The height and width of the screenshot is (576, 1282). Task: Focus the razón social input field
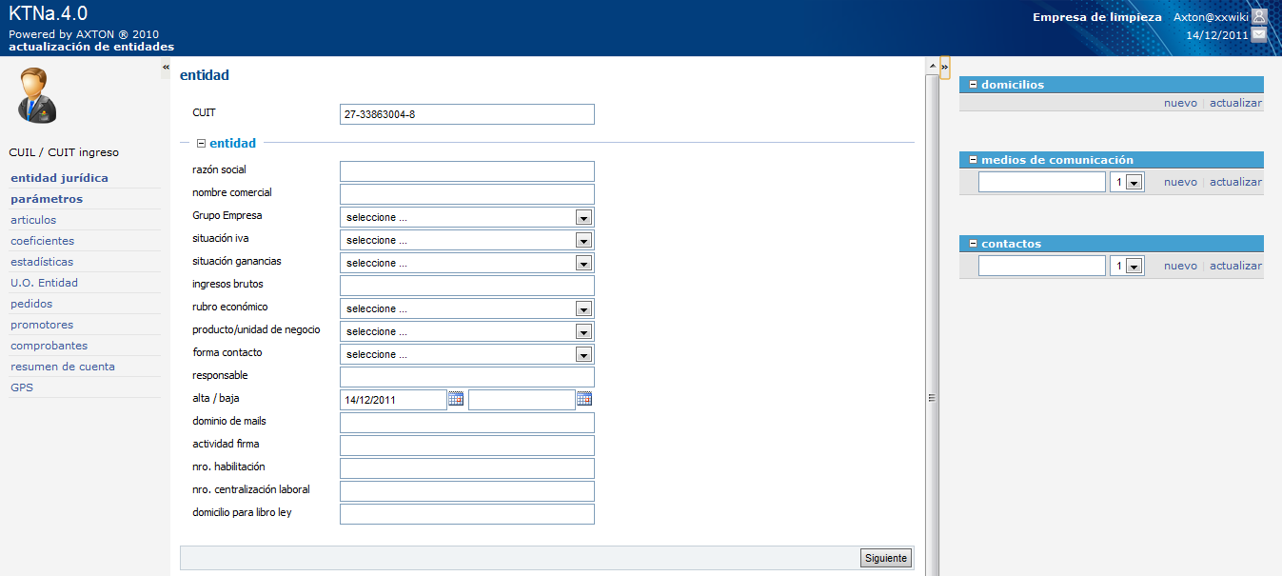tap(466, 171)
